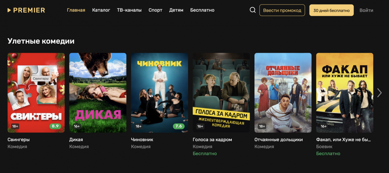Click the 16+ badge on Дикая poster
The image size is (389, 173).
click(77, 126)
